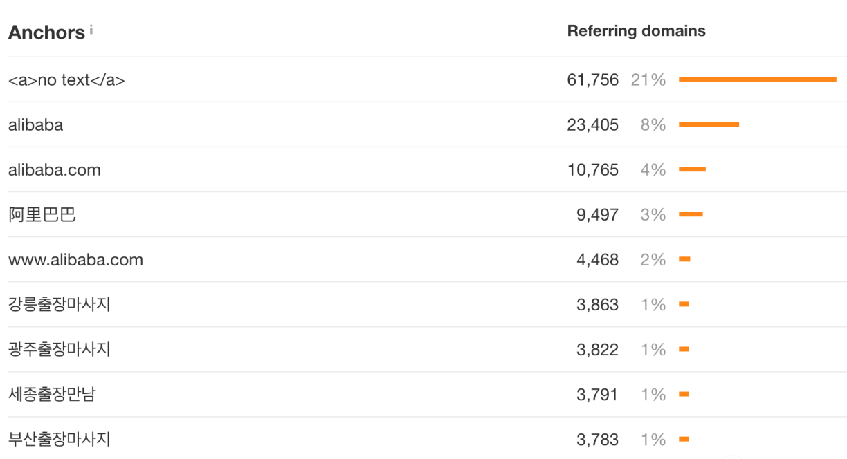Select the '세종출장만남' anchor text
This screenshot has width=847, height=459.
[53, 394]
